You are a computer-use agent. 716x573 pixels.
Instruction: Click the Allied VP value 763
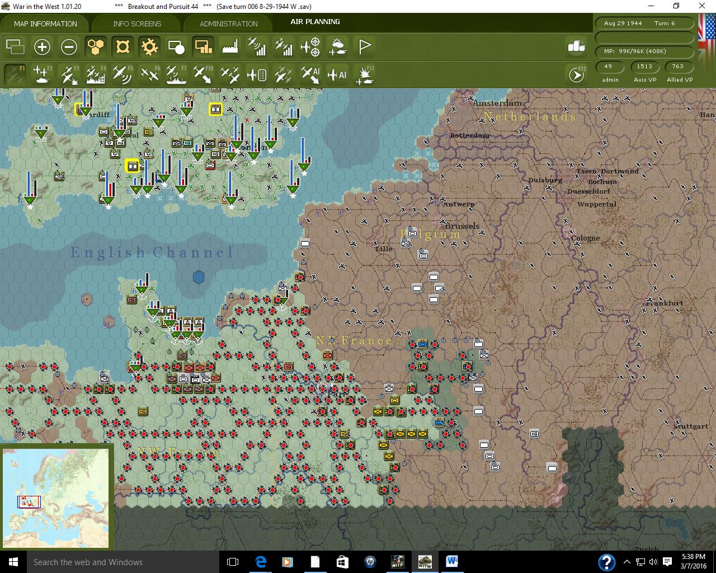coord(679,67)
